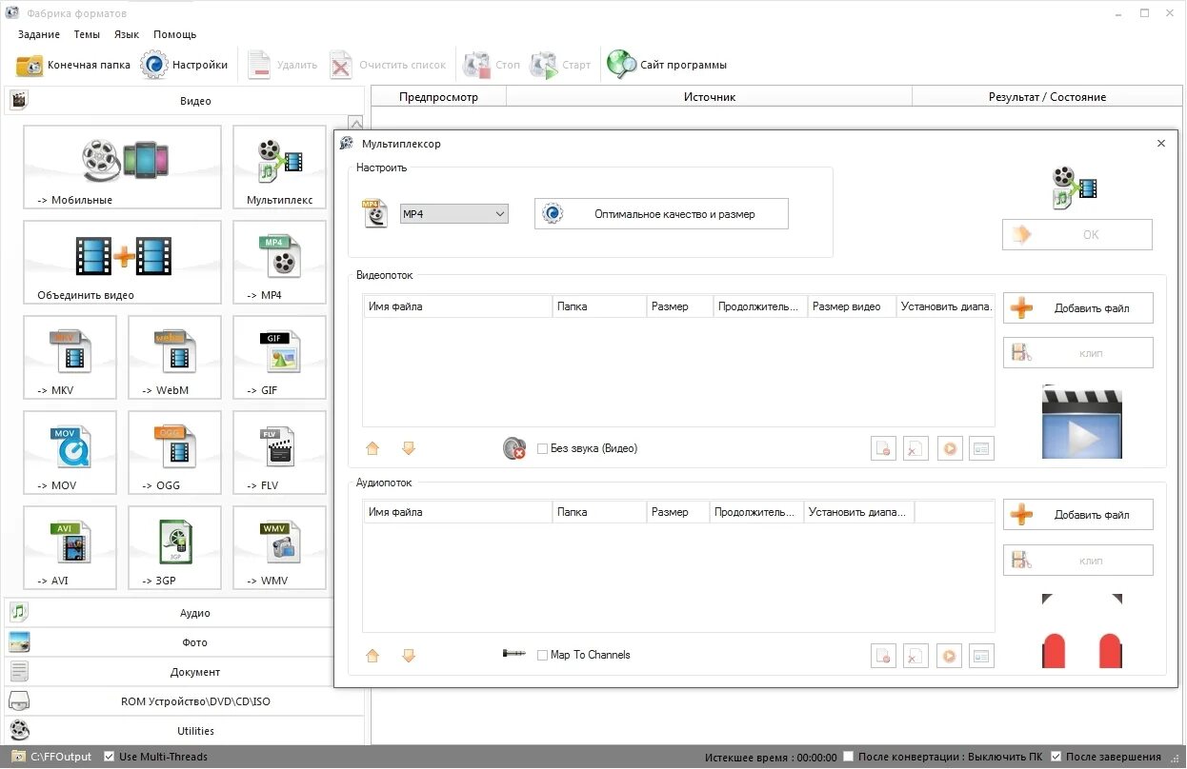Expand ROM Устройство\DVD\CD\ISO category
Image resolution: width=1187 pixels, height=769 pixels.
(184, 701)
